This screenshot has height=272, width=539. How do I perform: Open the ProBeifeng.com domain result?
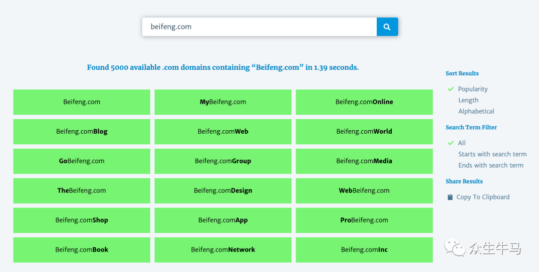tap(364, 220)
